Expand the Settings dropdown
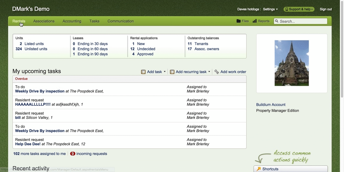 [x=270, y=9]
